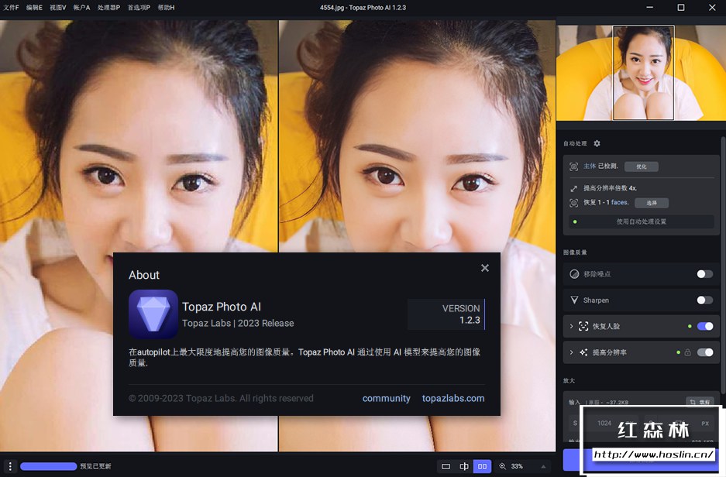Click the zoom magnifier icon

pos(502,466)
